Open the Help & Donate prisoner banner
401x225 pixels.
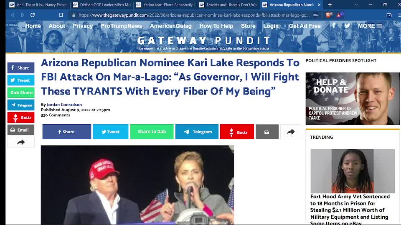(353, 99)
